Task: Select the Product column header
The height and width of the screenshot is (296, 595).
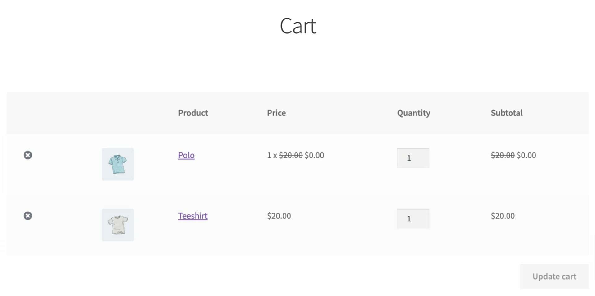Action: [193, 113]
